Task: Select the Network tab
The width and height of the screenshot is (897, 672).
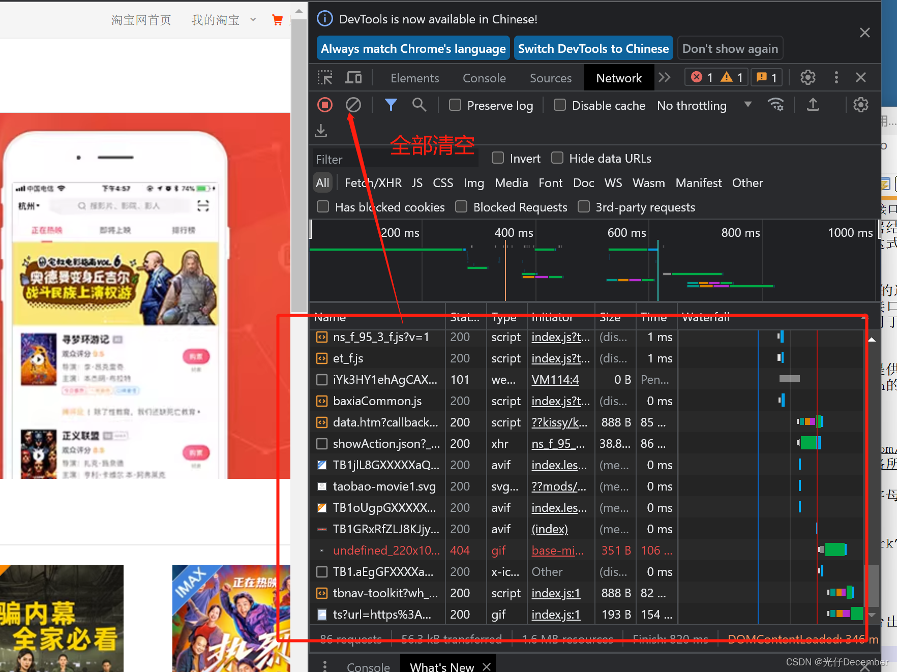Action: [619, 78]
